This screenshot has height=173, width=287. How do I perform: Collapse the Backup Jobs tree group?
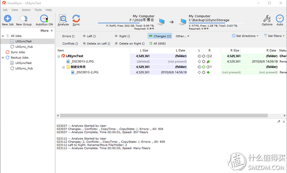pyautogui.click(x=3, y=58)
